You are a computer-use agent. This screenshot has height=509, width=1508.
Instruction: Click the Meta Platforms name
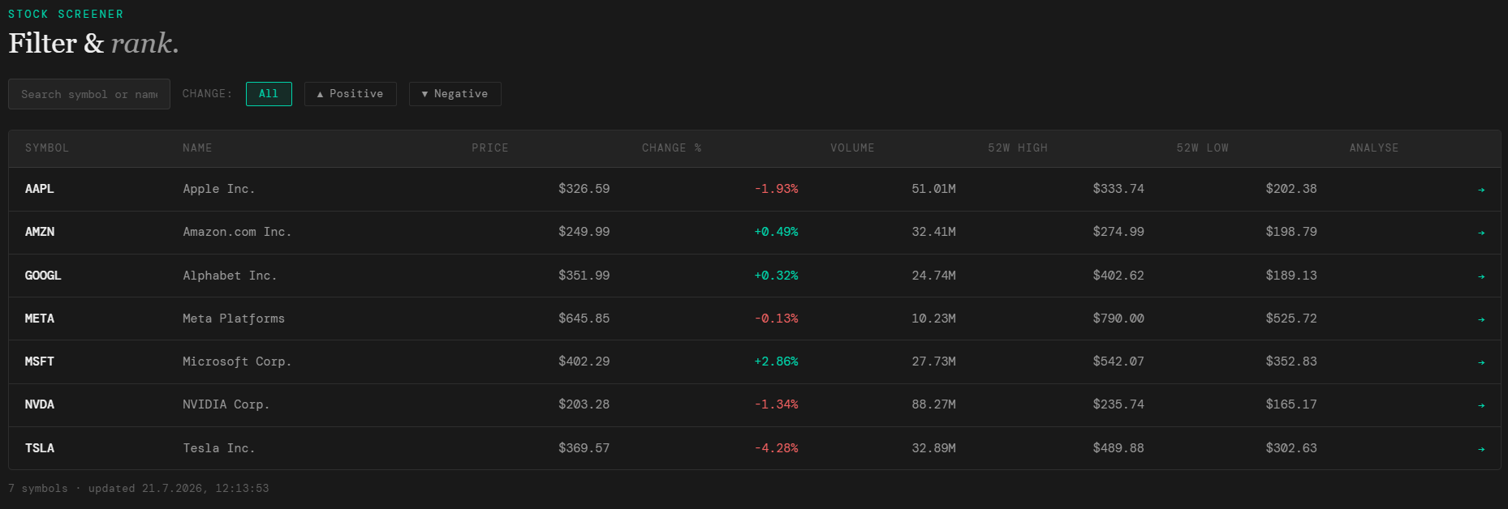(234, 319)
